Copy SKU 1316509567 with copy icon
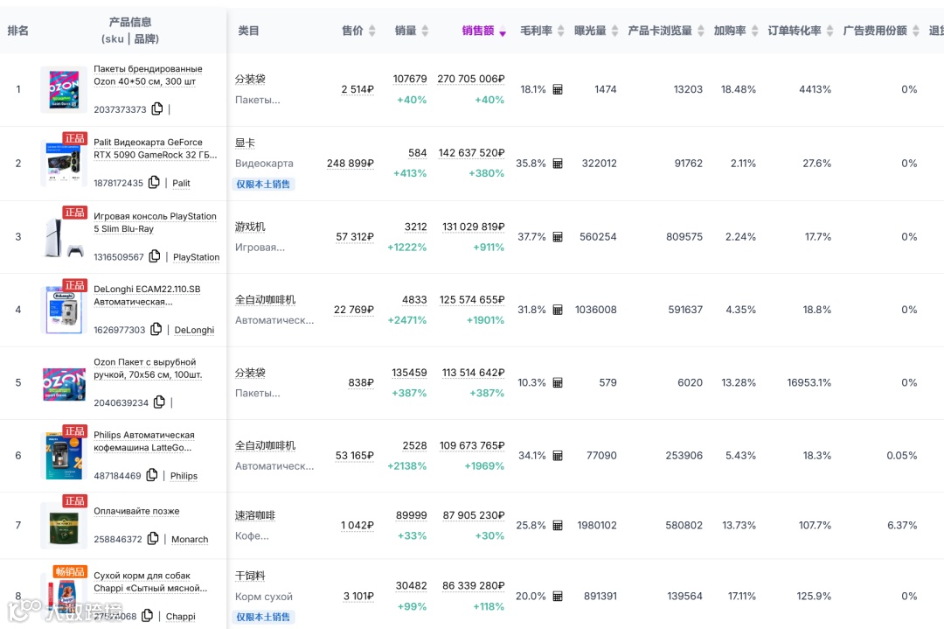Screen dimensions: 944x629 coord(155,256)
